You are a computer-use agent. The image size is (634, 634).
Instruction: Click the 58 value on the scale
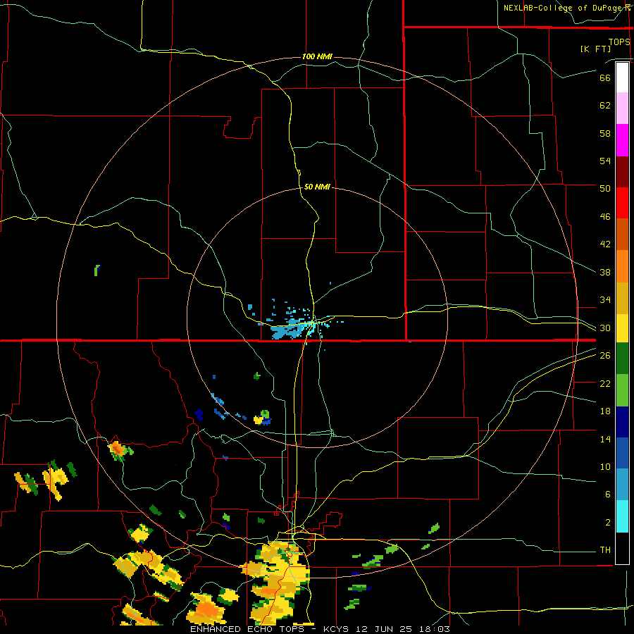click(605, 133)
